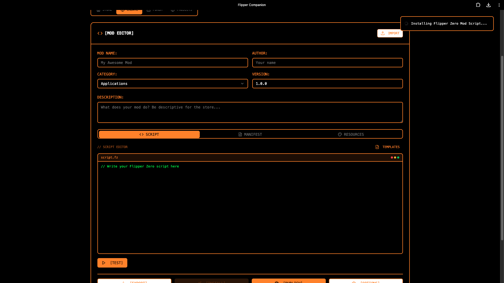The height and width of the screenshot is (283, 504).
Task: Click the Installing Flipper Zero Mod Script notification
Action: [447, 24]
